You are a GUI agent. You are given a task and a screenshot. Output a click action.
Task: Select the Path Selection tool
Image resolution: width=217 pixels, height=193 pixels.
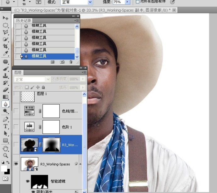pyautogui.click(x=5, y=133)
